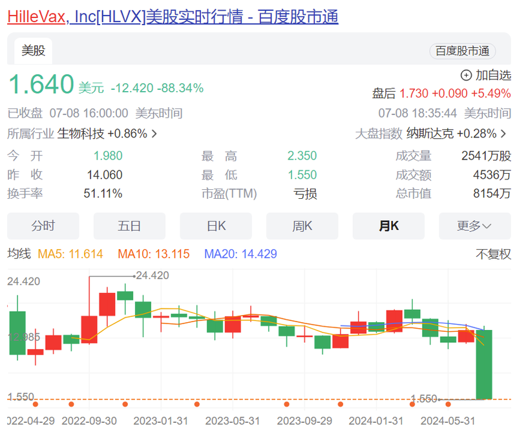Click the MA5 moving average label
517x430 pixels.
click(x=70, y=254)
